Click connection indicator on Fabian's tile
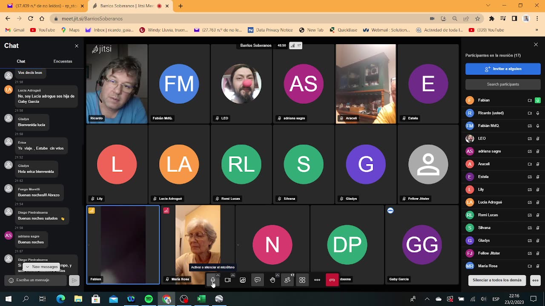 [x=92, y=211]
